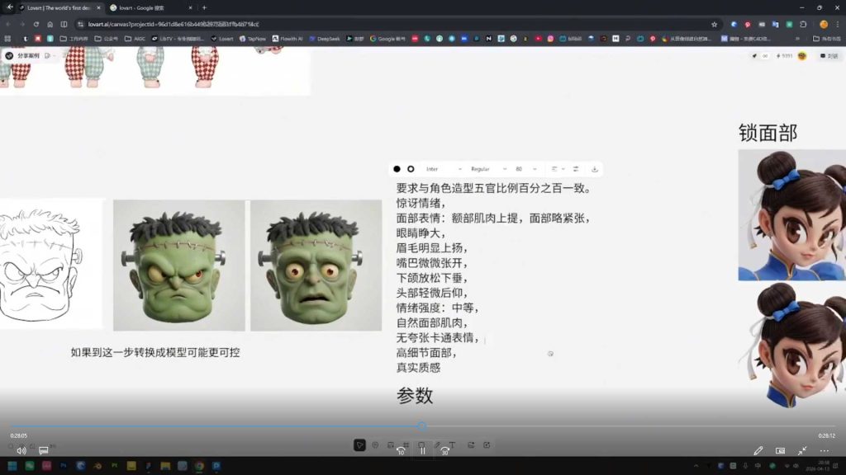Click the Lovart logo project menu

[9, 55]
